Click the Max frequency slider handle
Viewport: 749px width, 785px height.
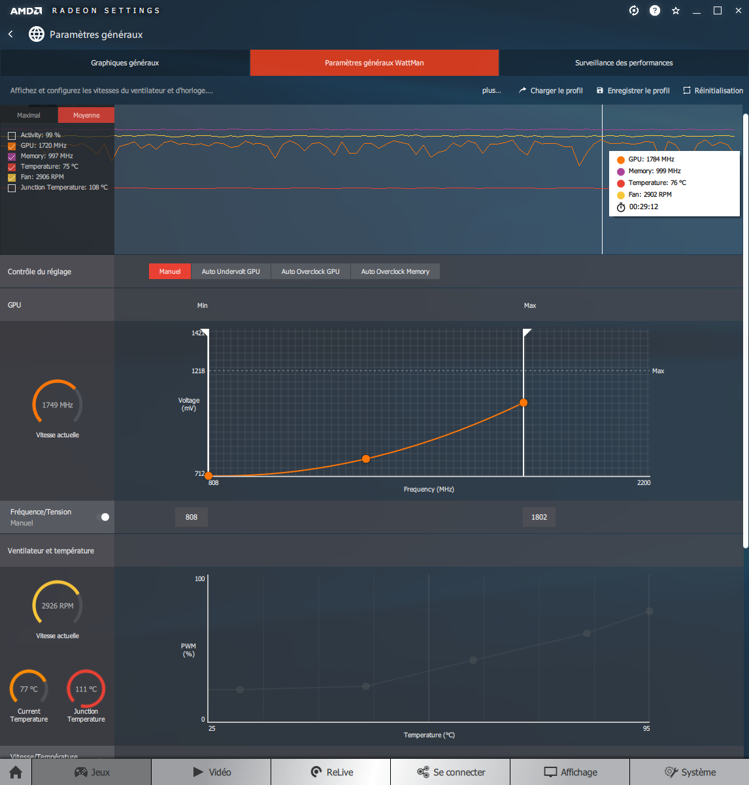coord(527,333)
